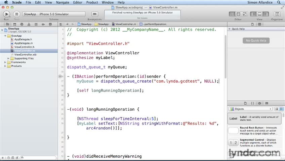Show the Debug navigator
The height and width of the screenshot is (161, 285).
pyautogui.click(x=36, y=24)
